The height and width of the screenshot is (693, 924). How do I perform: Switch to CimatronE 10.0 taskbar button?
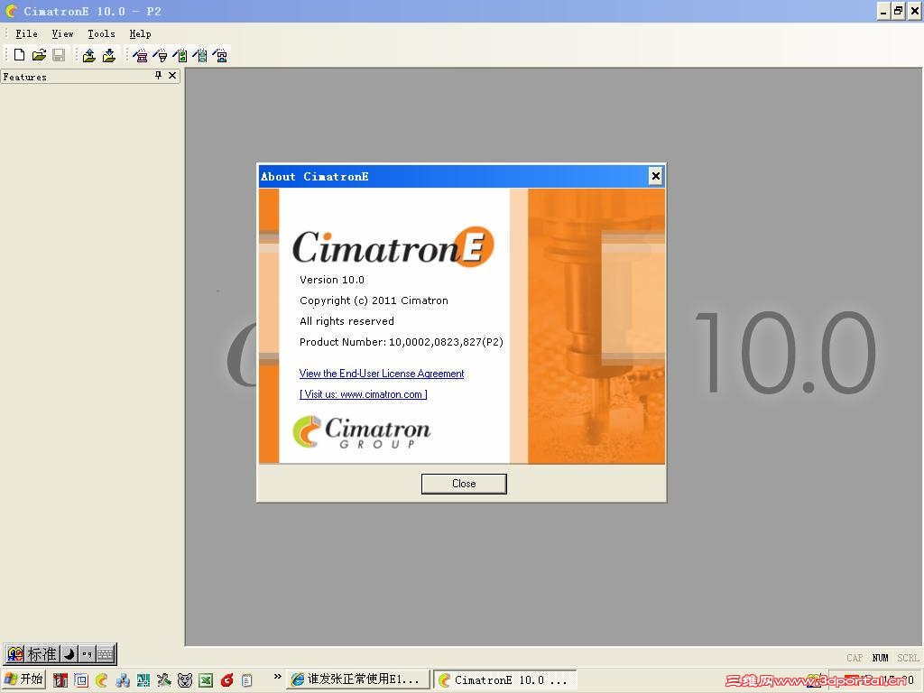point(505,679)
